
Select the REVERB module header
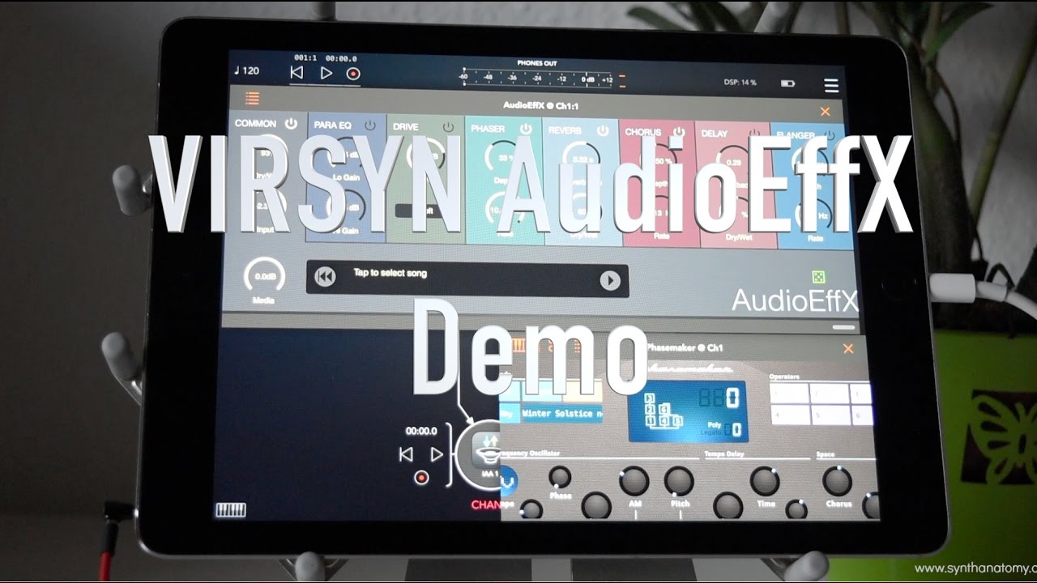point(565,130)
